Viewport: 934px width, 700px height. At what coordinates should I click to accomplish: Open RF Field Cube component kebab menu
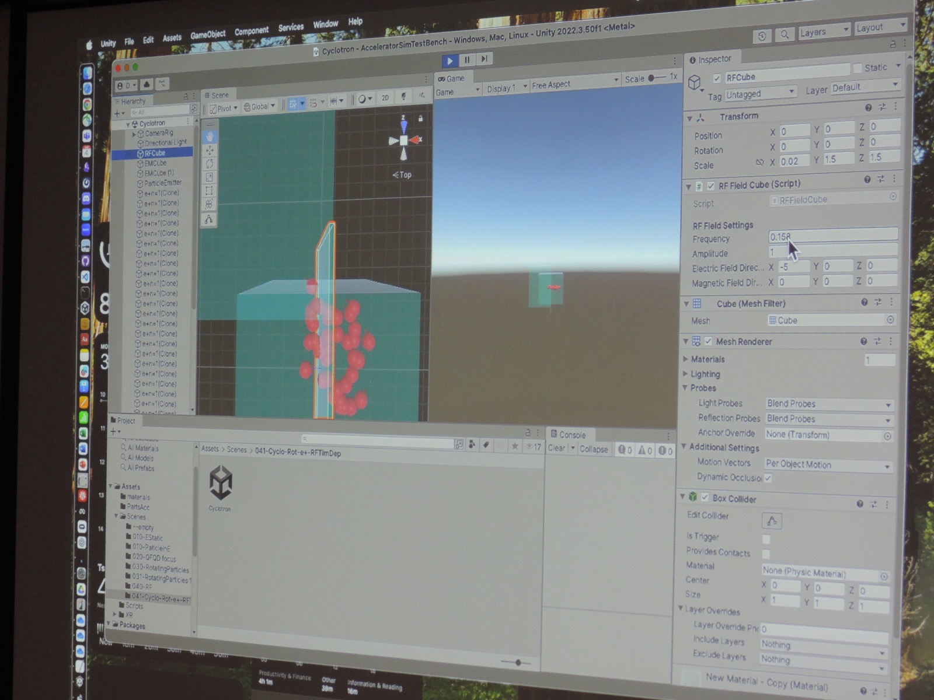[894, 178]
